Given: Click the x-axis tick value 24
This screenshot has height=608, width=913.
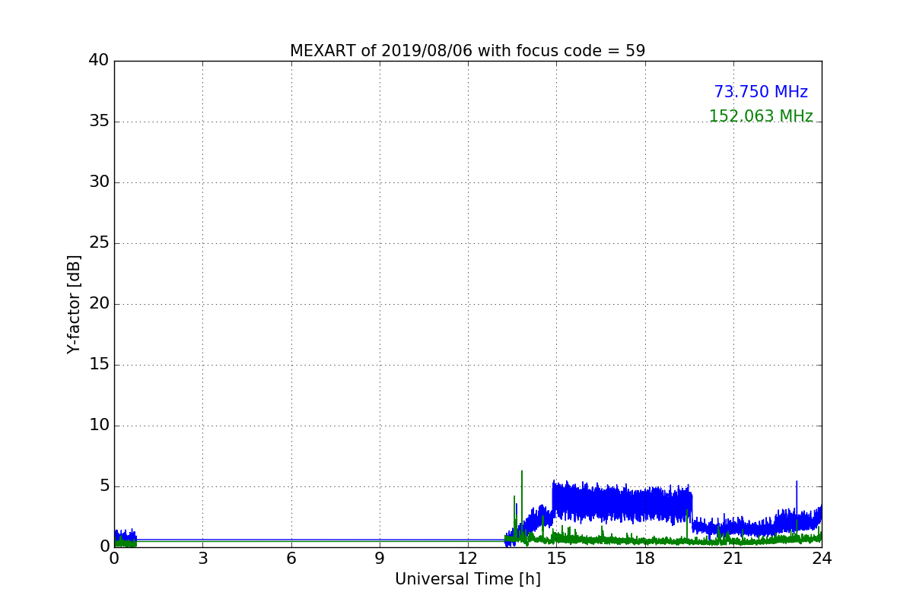Looking at the screenshot, I should coord(822,559).
